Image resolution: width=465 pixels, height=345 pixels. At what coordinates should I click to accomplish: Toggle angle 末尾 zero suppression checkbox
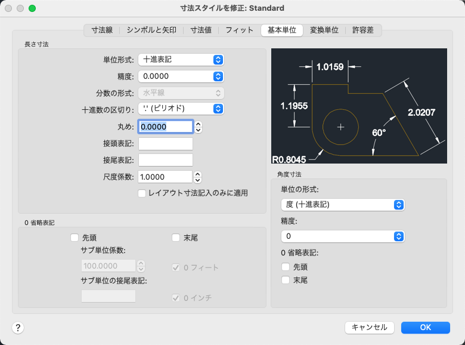pos(286,280)
